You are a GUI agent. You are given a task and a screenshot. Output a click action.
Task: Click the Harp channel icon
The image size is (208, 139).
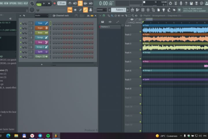tap(46, 42)
